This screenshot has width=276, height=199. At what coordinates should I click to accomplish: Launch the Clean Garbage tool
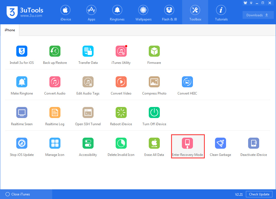click(221, 146)
